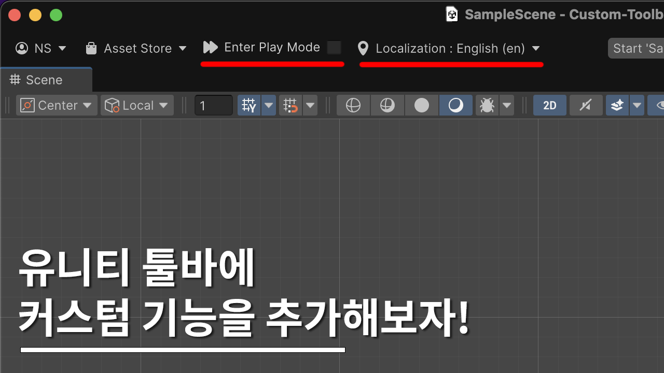This screenshot has height=373, width=664.
Task: Tick the Enter Play Mode checkbox
Action: (x=334, y=48)
